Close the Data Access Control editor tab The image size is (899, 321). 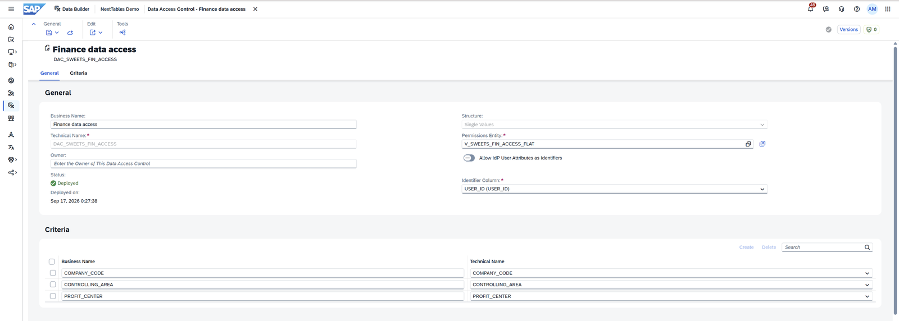tap(255, 9)
